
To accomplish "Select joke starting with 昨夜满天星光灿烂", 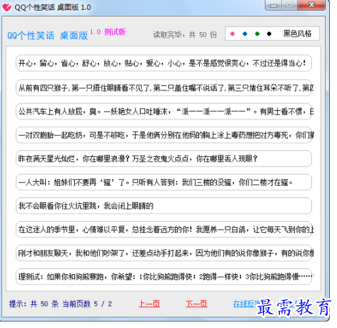I will click(x=164, y=159).
